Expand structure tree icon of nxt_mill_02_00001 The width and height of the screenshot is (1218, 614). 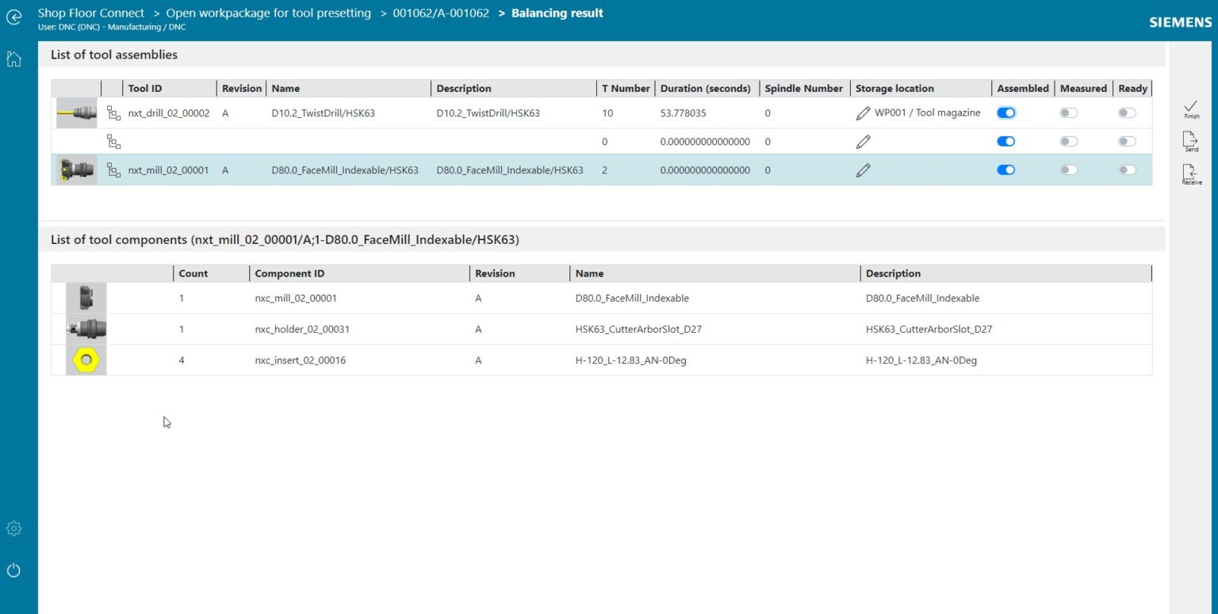(113, 170)
